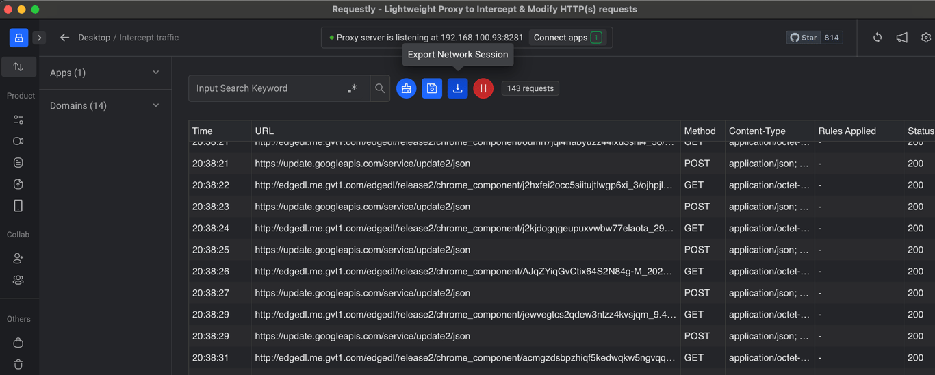935x375 pixels.
Task: Toggle the regex search match option
Action: pos(353,88)
